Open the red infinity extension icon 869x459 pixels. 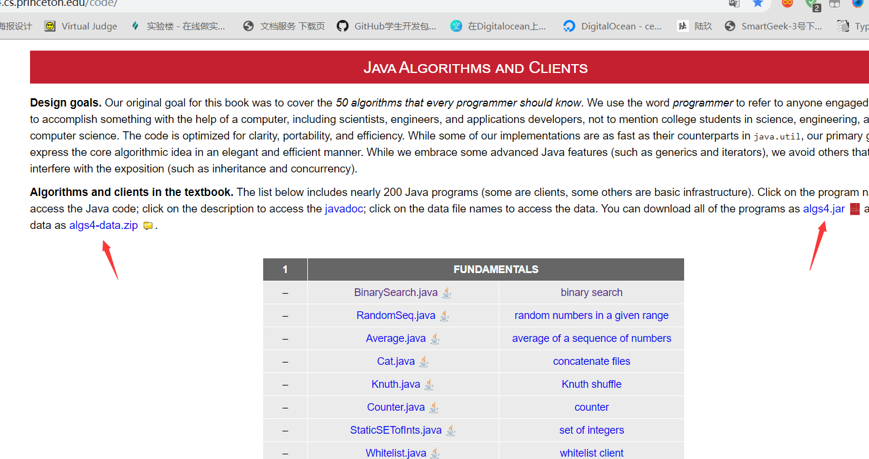(787, 5)
